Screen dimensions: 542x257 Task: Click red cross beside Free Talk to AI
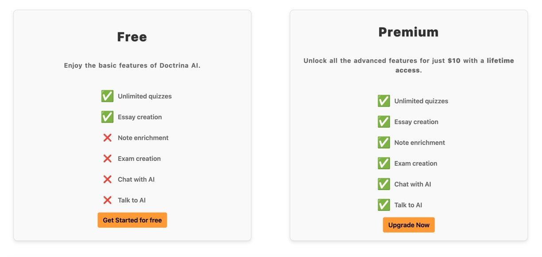click(107, 200)
